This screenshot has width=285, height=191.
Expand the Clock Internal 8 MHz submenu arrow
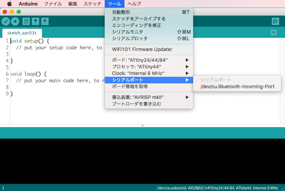(187, 73)
